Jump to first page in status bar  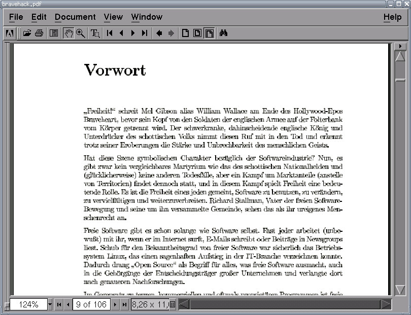click(59, 304)
